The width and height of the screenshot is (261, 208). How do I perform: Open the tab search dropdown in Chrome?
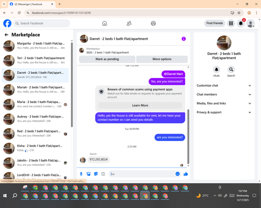click(x=4, y=4)
